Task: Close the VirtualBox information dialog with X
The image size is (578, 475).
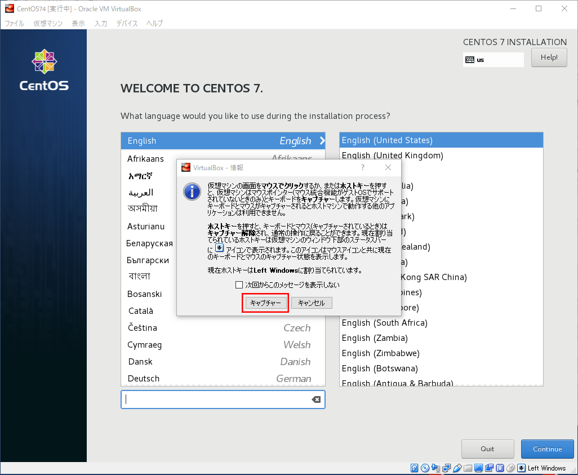Action: tap(388, 167)
